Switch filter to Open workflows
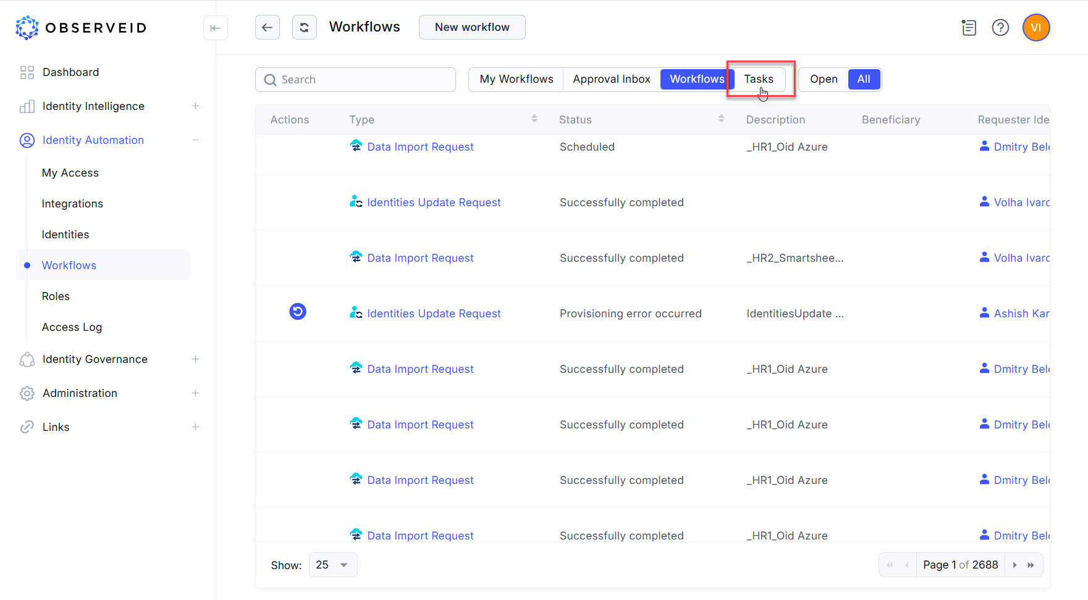The image size is (1088, 600). point(824,79)
